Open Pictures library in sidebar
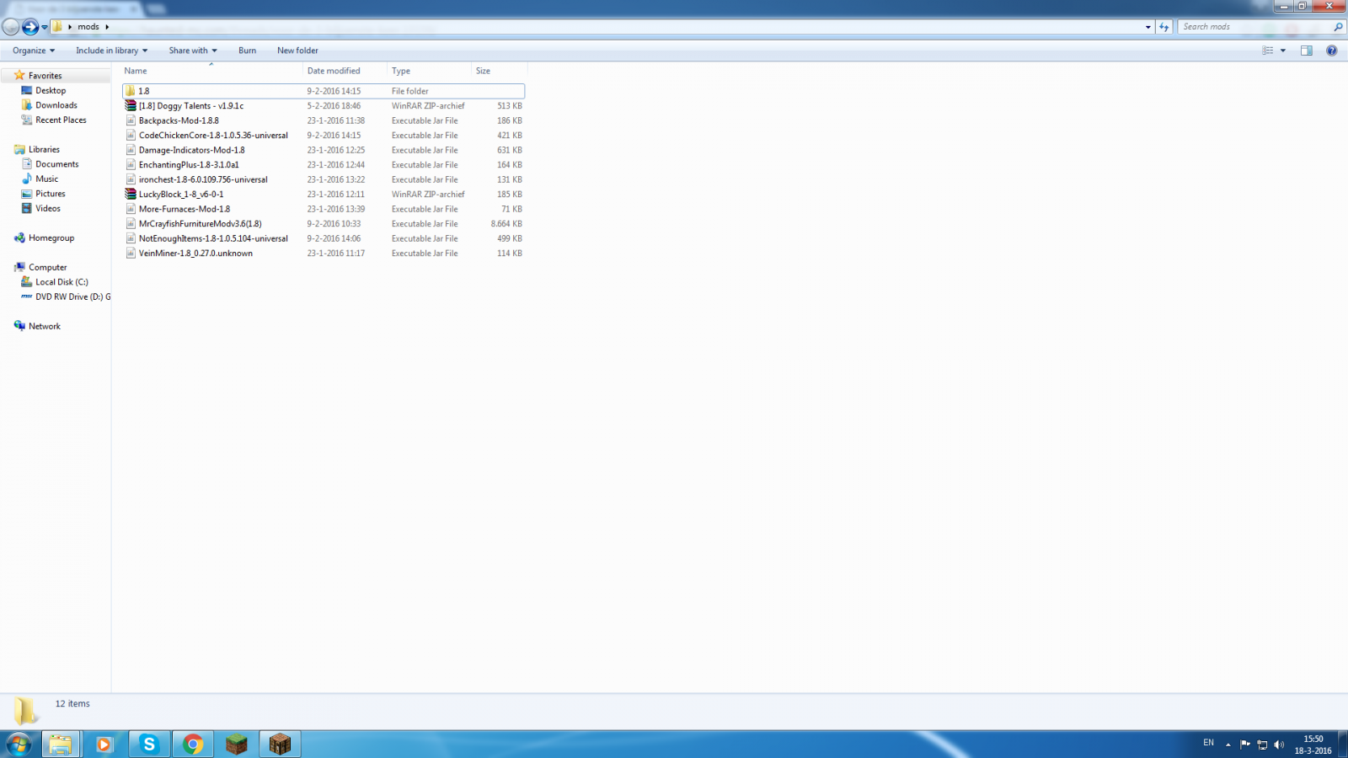This screenshot has width=1348, height=758. click(x=51, y=194)
